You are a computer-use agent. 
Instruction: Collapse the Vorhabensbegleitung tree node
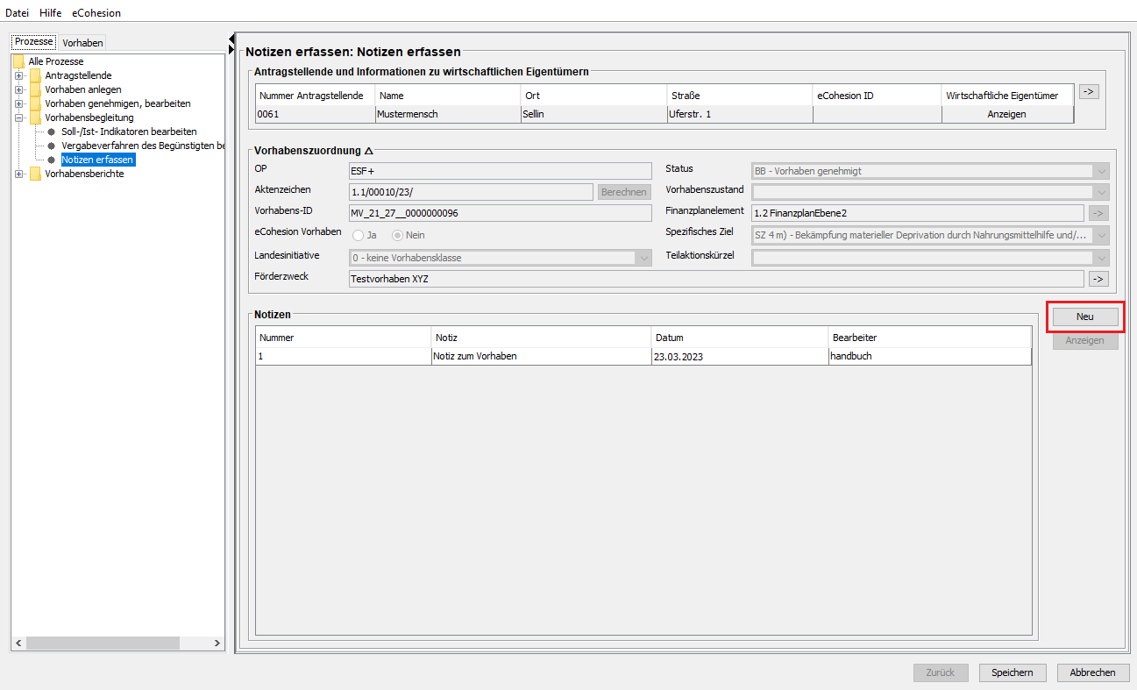[18, 117]
